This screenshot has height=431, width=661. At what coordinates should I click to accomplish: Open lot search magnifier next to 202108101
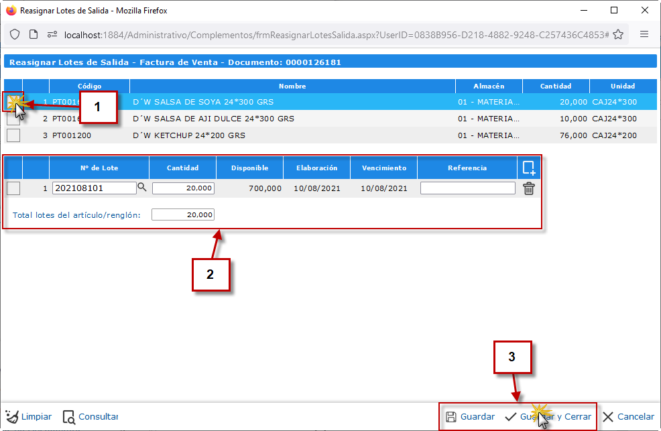142,187
